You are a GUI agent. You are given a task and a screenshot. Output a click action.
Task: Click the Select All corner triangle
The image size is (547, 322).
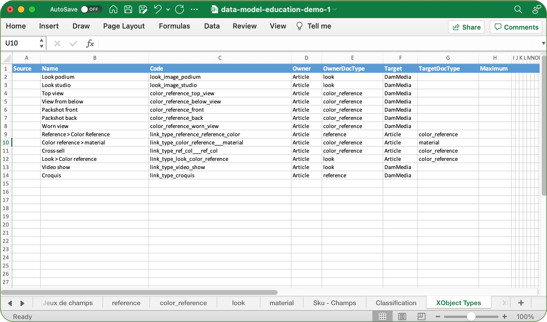tap(7, 58)
